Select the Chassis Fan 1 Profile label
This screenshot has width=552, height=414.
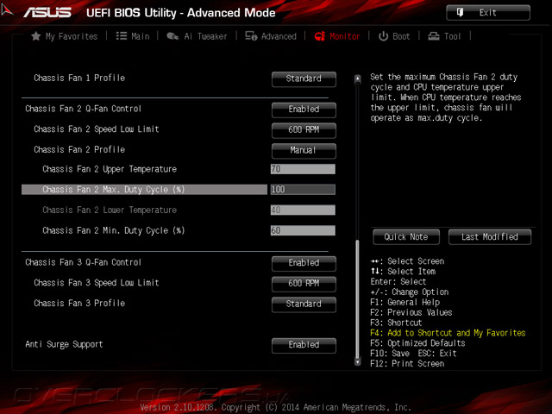click(x=79, y=78)
